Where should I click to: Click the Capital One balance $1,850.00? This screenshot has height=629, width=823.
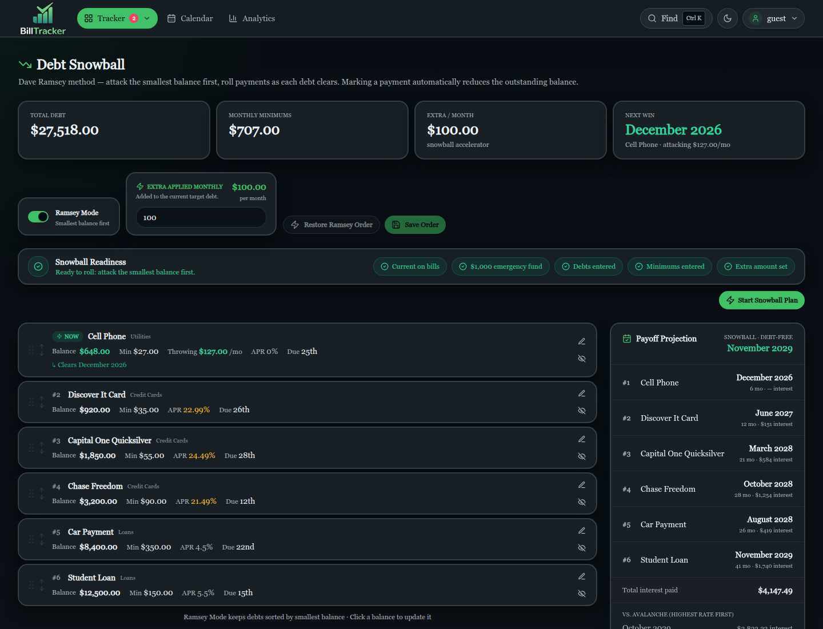click(x=97, y=456)
